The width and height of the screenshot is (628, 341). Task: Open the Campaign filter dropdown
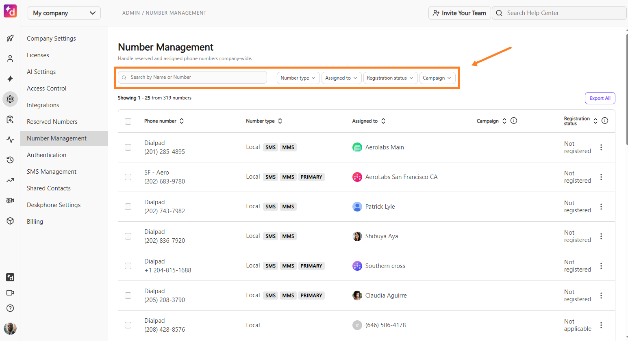coord(437,78)
